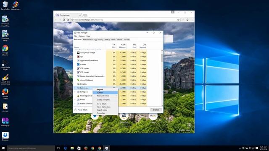Switch to the App history tab
The width and height of the screenshot is (269, 151).
click(x=98, y=39)
